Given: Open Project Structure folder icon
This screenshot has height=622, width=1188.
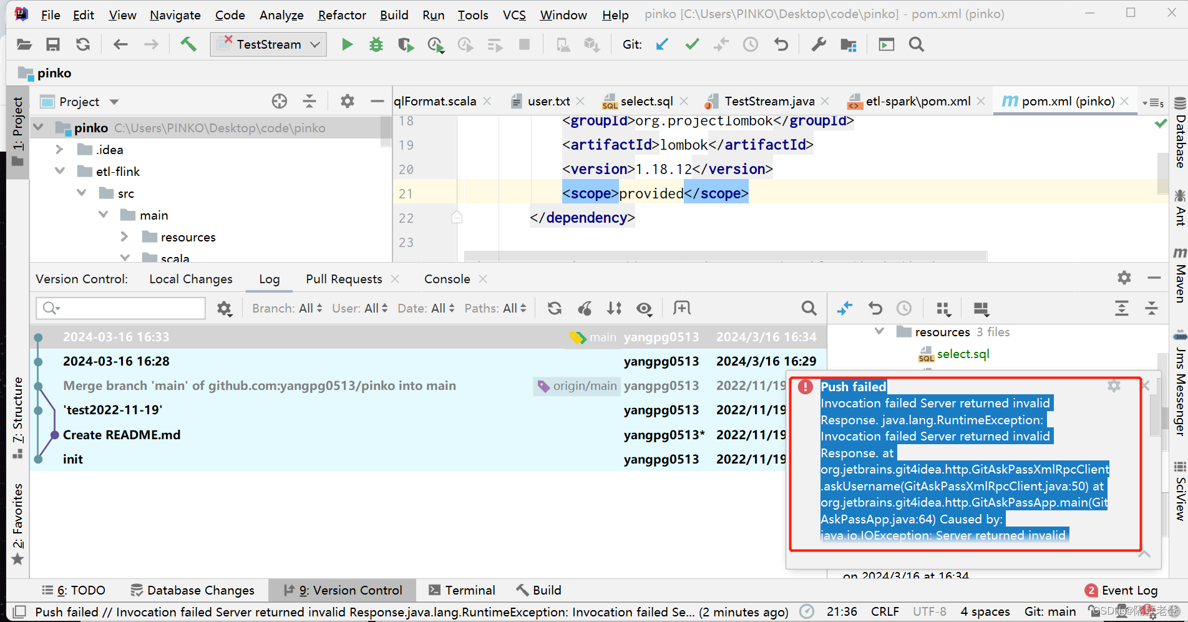Looking at the screenshot, I should pos(849,44).
